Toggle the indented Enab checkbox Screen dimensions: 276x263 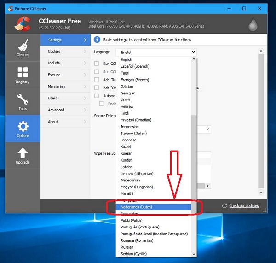(102, 104)
